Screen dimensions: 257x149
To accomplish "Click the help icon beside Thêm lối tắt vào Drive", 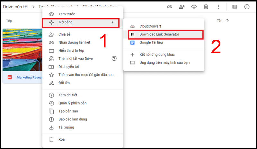I will [x=114, y=58].
